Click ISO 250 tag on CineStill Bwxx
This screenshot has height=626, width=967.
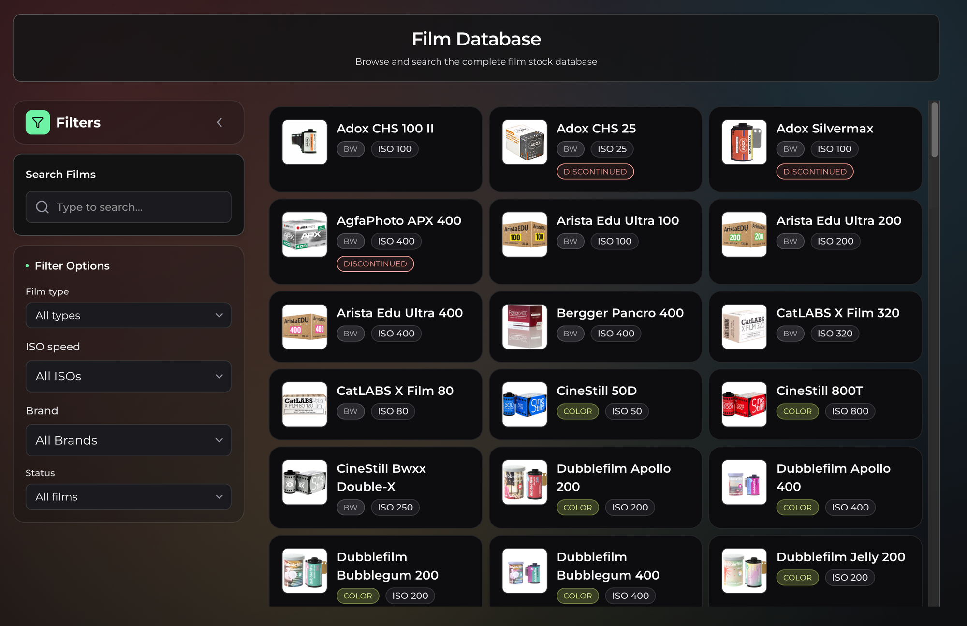395,508
